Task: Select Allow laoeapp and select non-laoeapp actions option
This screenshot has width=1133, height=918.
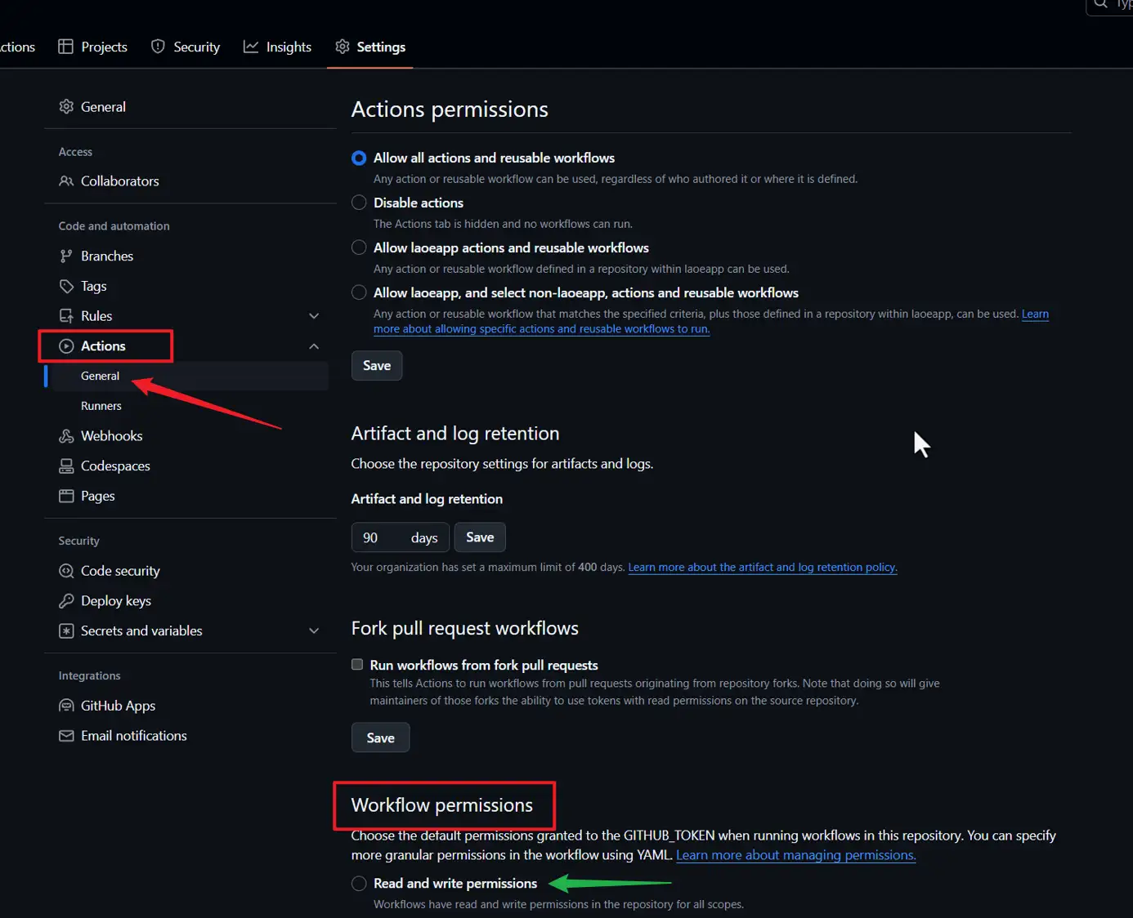Action: click(x=359, y=292)
